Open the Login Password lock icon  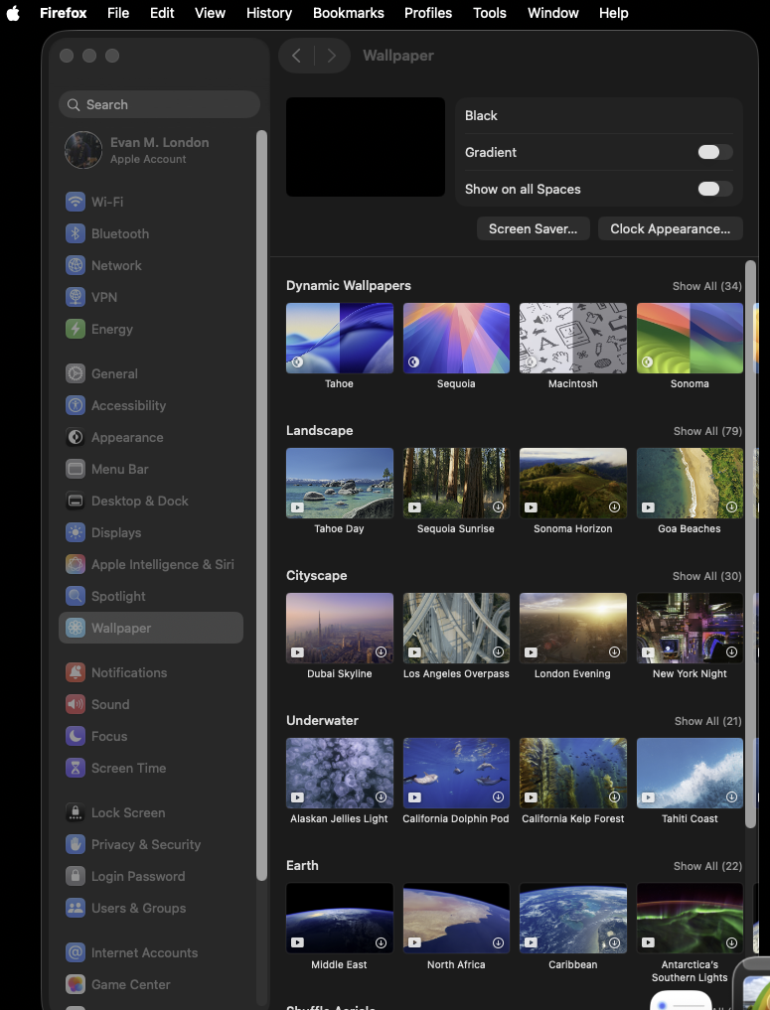[x=76, y=876]
